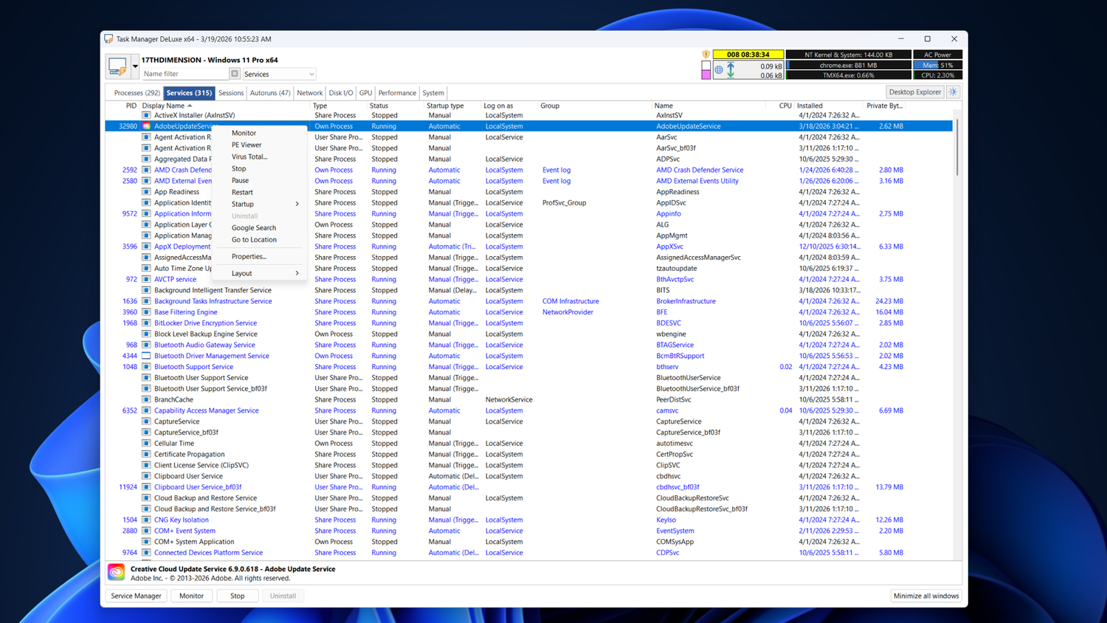Click the Task Manager DeLuxe title bar icon
The width and height of the screenshot is (1107, 623).
pyautogui.click(x=108, y=39)
